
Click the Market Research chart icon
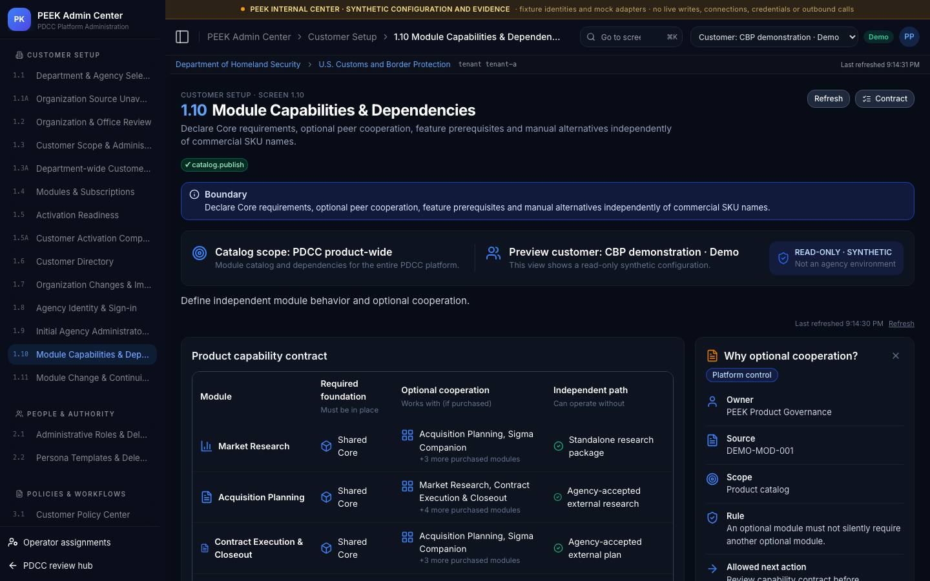coord(206,446)
